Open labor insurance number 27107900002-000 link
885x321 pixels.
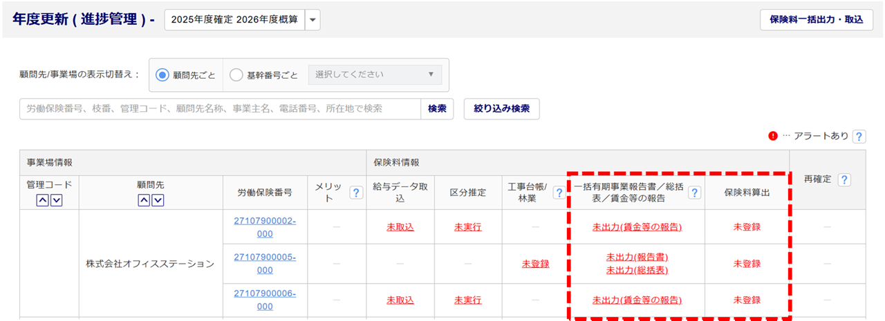265,226
